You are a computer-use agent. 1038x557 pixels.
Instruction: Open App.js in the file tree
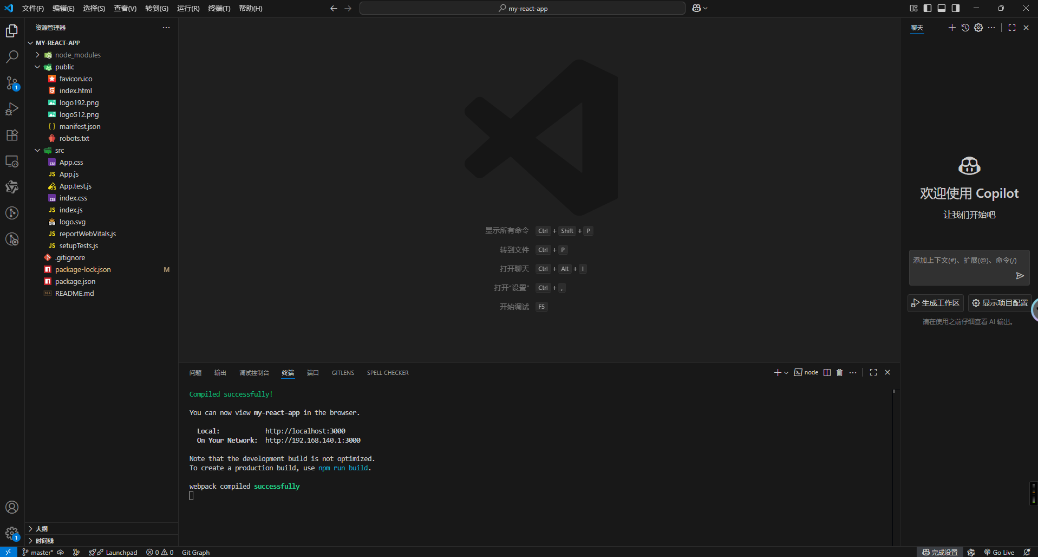click(69, 174)
